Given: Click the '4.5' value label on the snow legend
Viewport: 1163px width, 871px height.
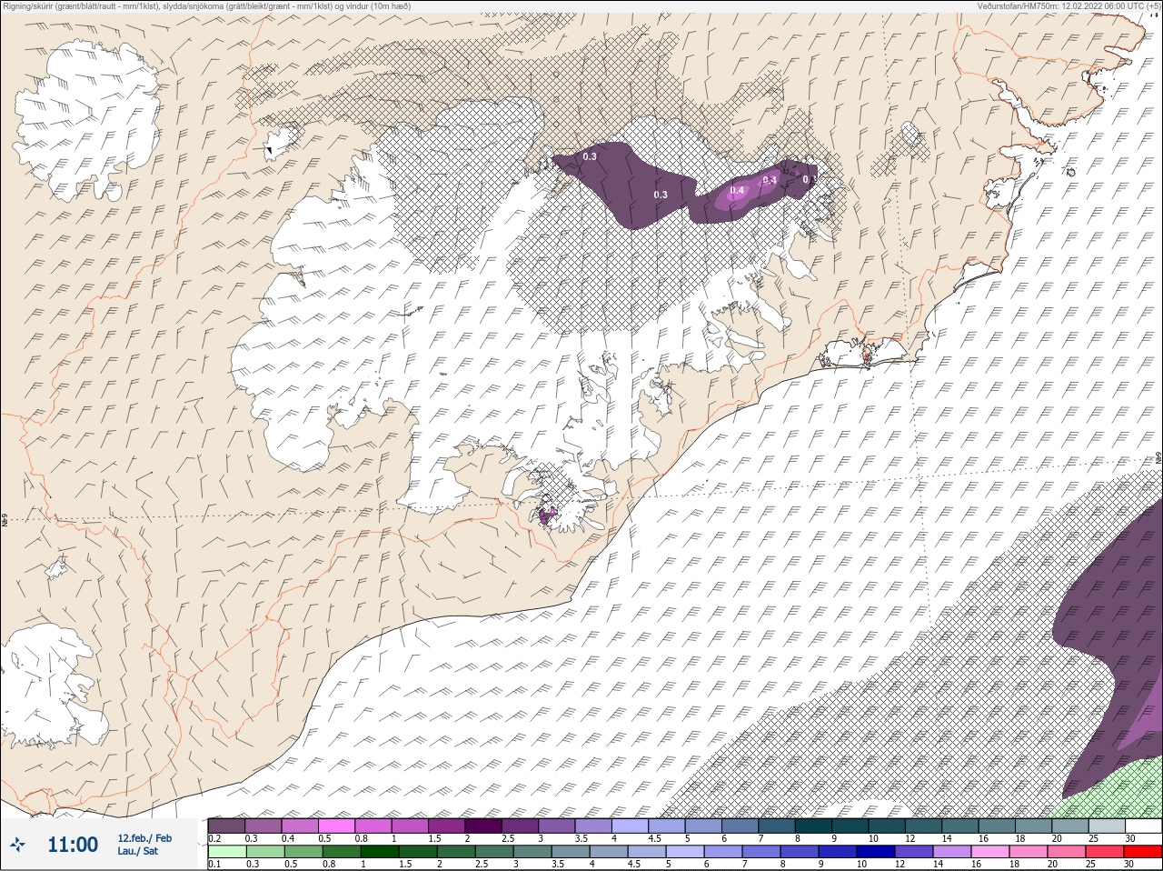Looking at the screenshot, I should (655, 838).
